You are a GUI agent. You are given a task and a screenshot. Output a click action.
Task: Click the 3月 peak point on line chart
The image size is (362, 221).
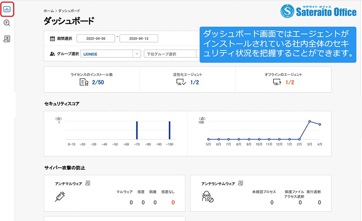[x=309, y=121]
